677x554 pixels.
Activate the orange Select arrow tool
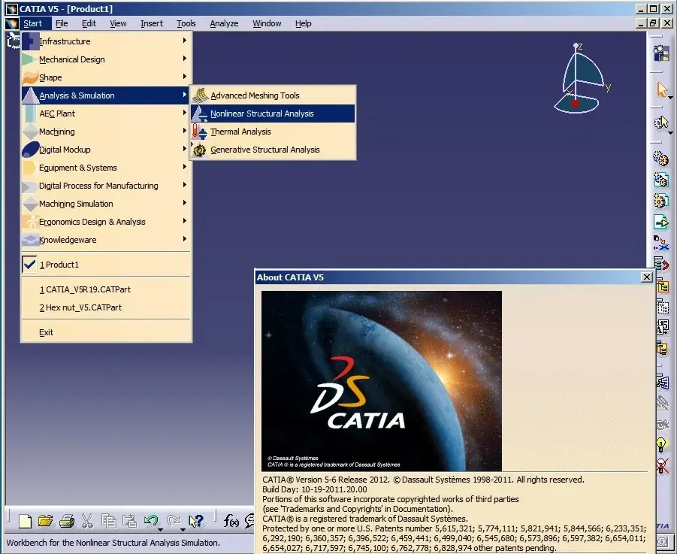[660, 89]
